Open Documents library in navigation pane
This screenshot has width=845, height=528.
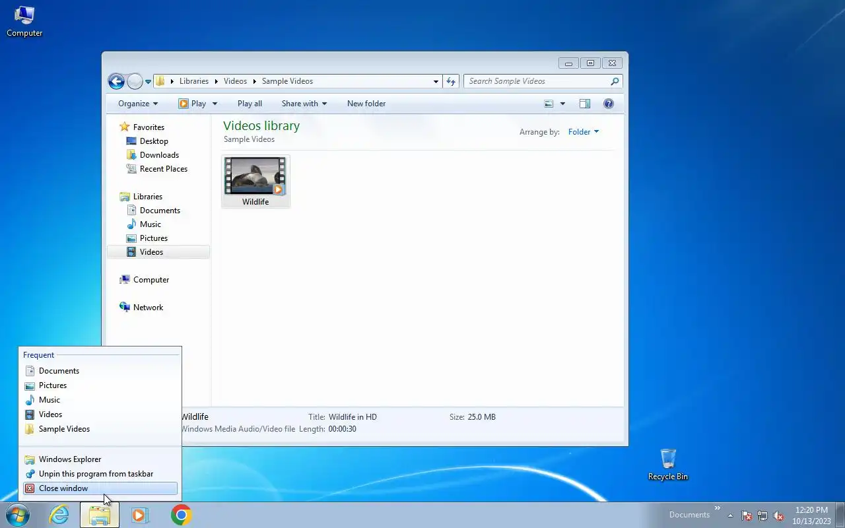(x=160, y=211)
